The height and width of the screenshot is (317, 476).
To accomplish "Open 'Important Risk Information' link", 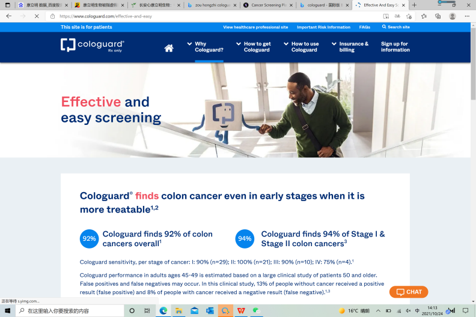I will (x=323, y=27).
